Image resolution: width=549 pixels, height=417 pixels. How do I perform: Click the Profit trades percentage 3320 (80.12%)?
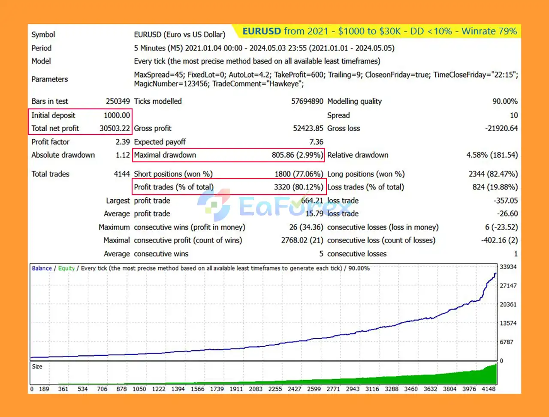coord(299,187)
